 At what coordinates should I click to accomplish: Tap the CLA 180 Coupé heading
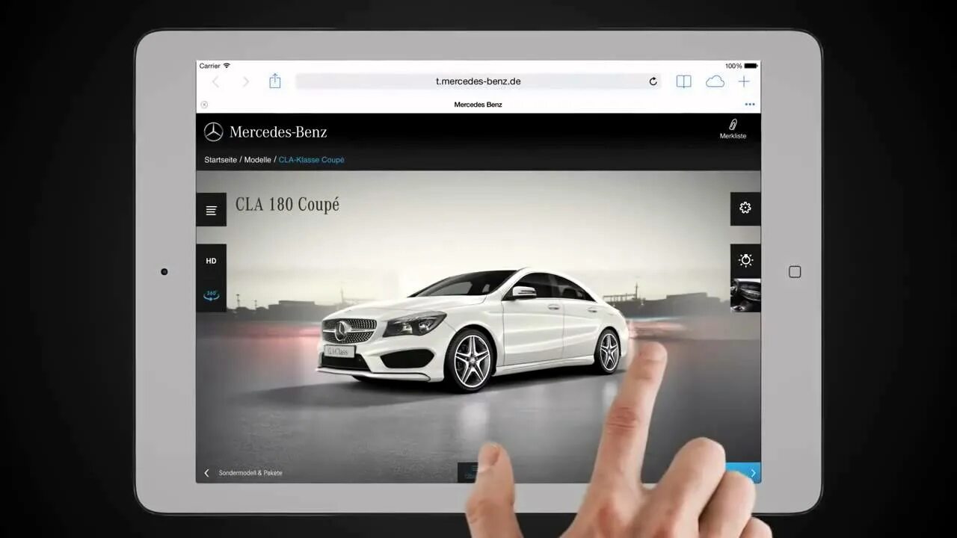(287, 205)
